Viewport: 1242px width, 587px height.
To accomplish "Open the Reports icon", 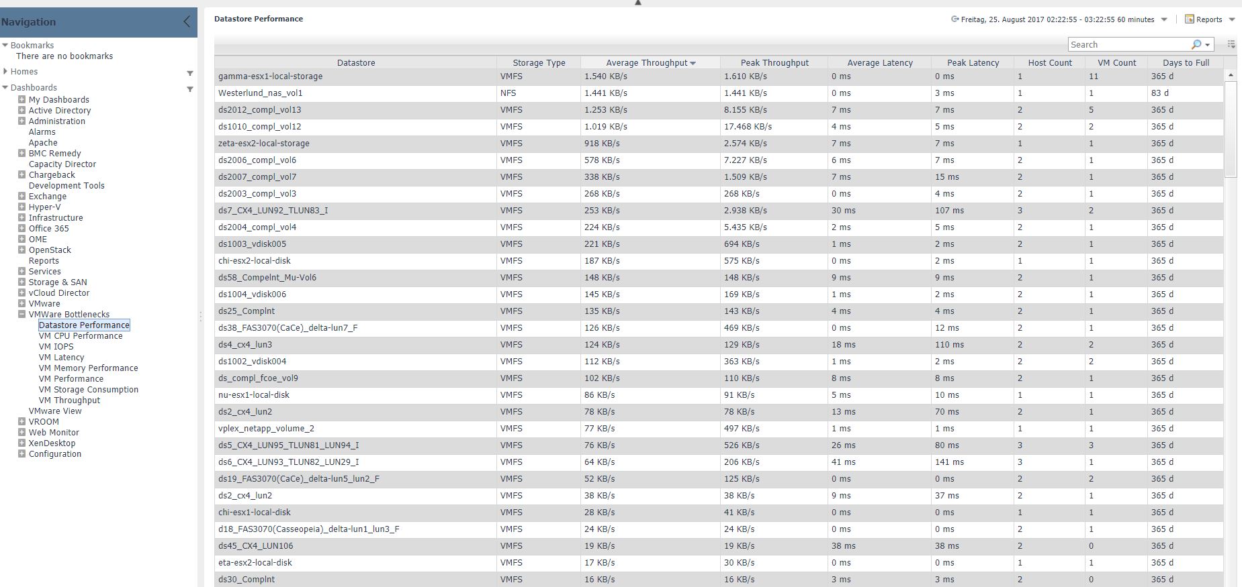I will coord(1189,19).
